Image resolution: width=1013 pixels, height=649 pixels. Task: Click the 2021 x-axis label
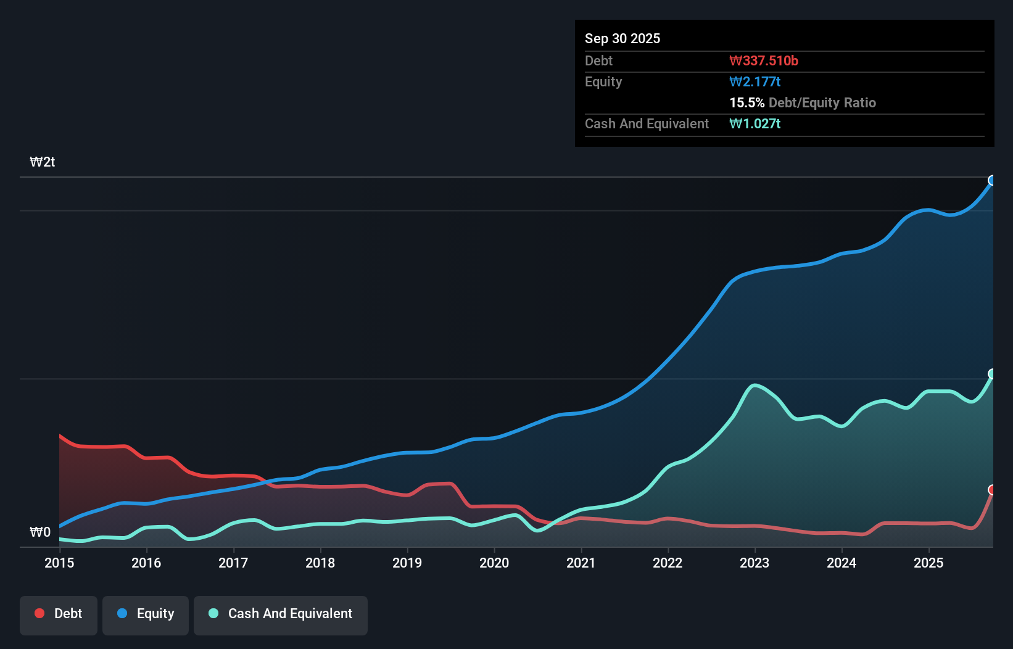581,563
